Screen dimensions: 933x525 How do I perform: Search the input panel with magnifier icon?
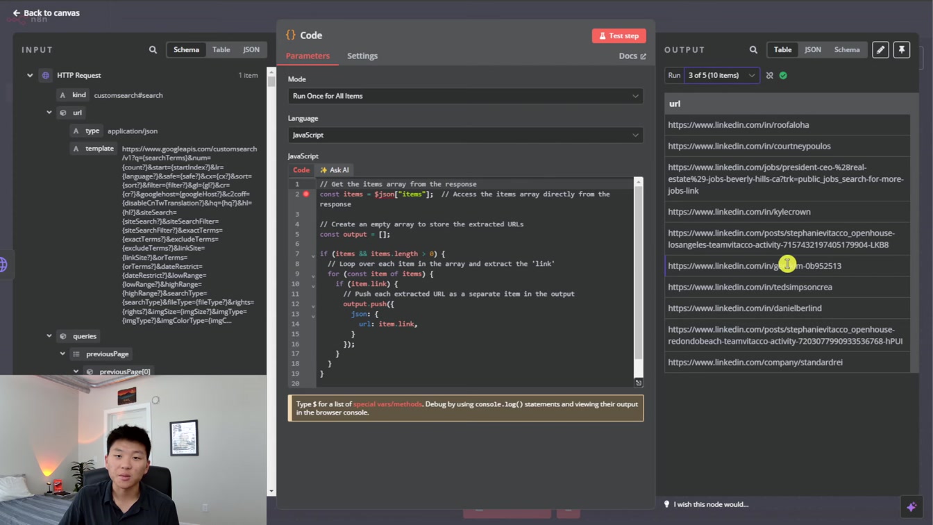pyautogui.click(x=153, y=50)
